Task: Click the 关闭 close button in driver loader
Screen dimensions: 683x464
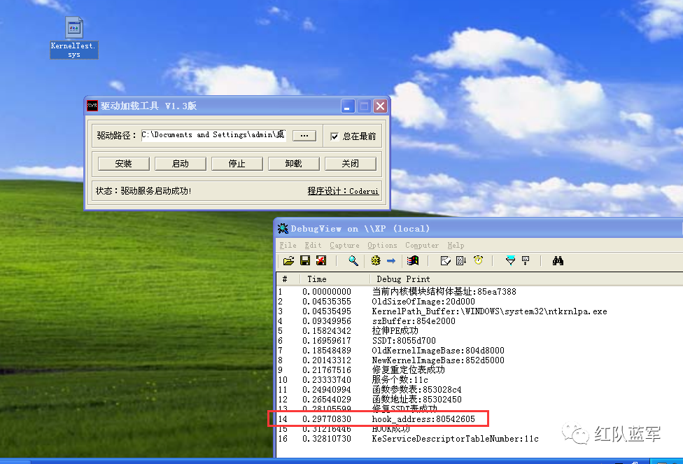Action: (350, 163)
